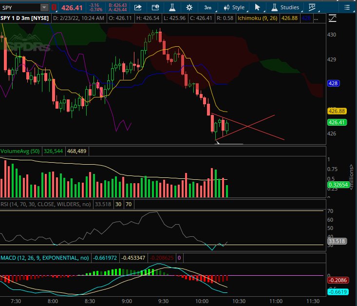Click the 426.41 green last price bubble
Viewport: 357px width, 306px height.
pyautogui.click(x=337, y=122)
